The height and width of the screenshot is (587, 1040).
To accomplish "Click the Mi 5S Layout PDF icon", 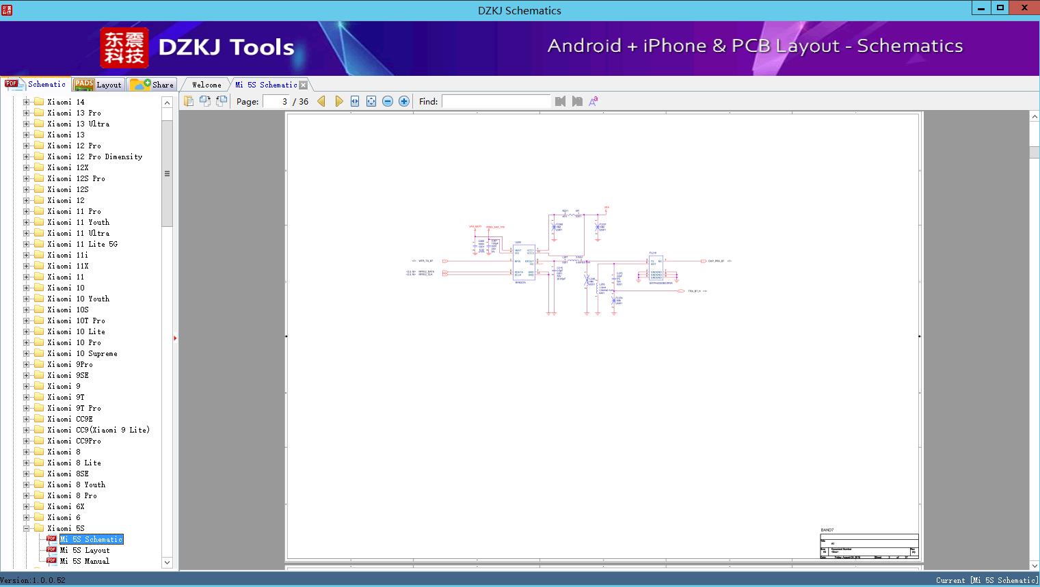I will [51, 550].
